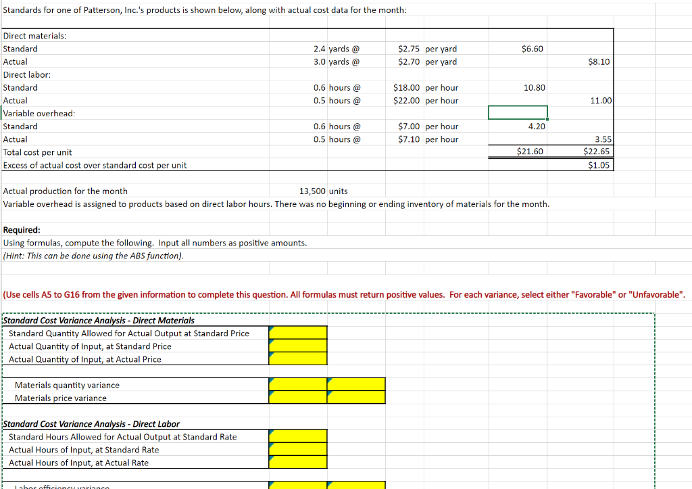The width and height of the screenshot is (692, 489).
Task: Click Standard Hours Allowed yellow cell under Direct Labor
Action: click(x=297, y=437)
